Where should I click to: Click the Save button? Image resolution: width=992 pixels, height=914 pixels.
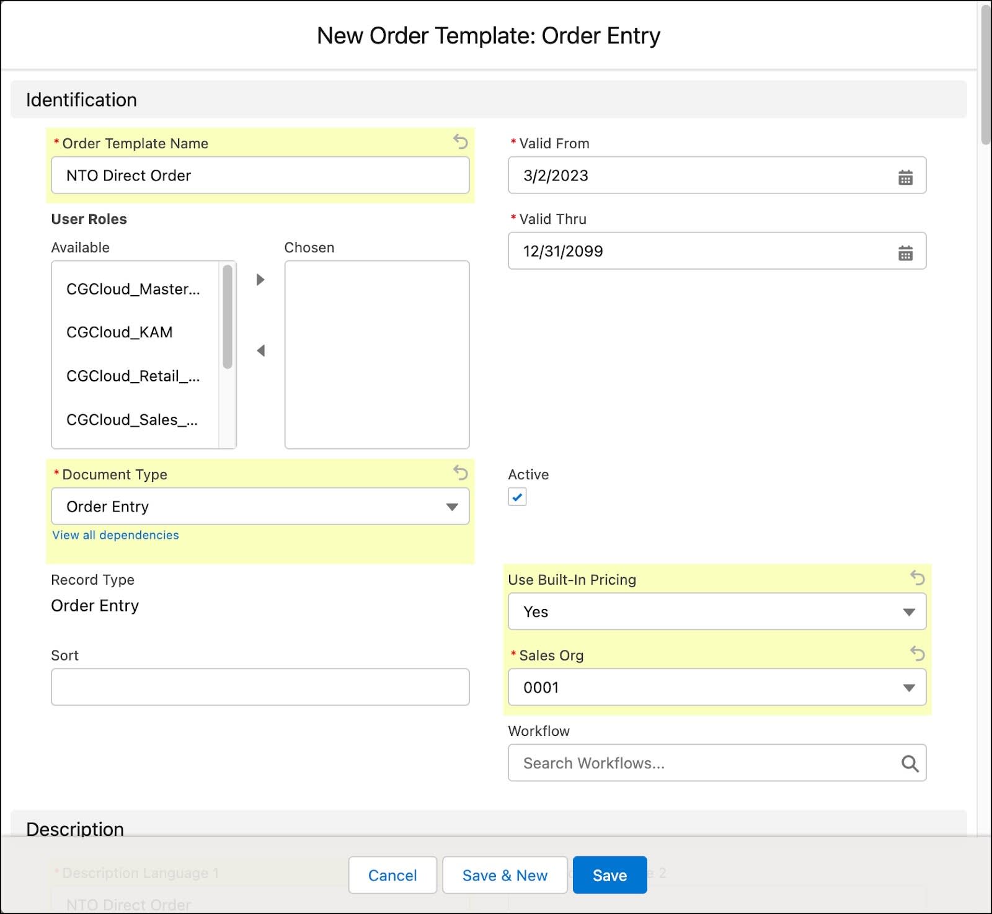coord(609,875)
